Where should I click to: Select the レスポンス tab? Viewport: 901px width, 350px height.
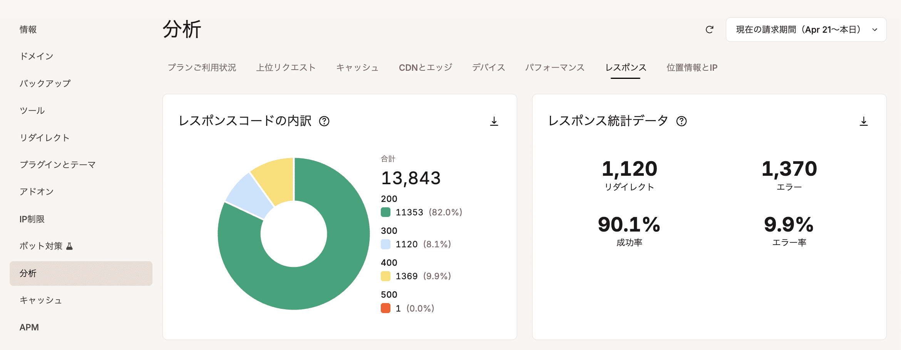[x=626, y=68]
